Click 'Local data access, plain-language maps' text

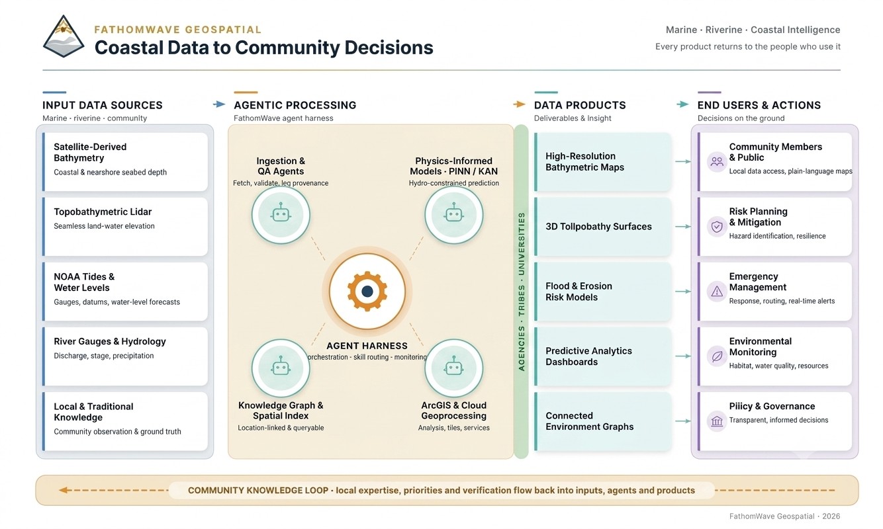[x=791, y=171]
